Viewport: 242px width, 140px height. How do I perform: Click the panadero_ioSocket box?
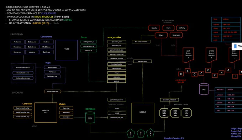pyautogui.click(x=169, y=100)
